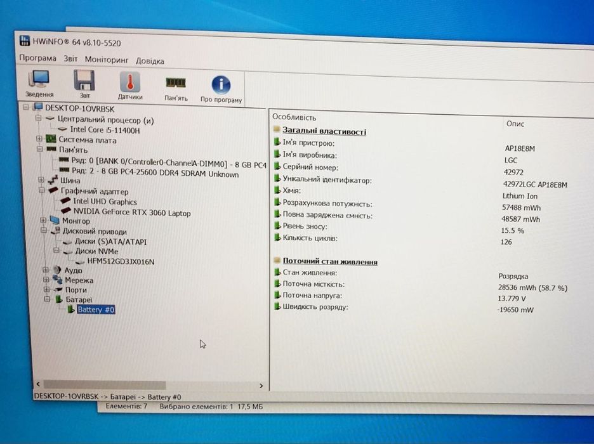Click the Поточний стан живлення heading
Screen dimensions: 594x444
tap(330, 261)
